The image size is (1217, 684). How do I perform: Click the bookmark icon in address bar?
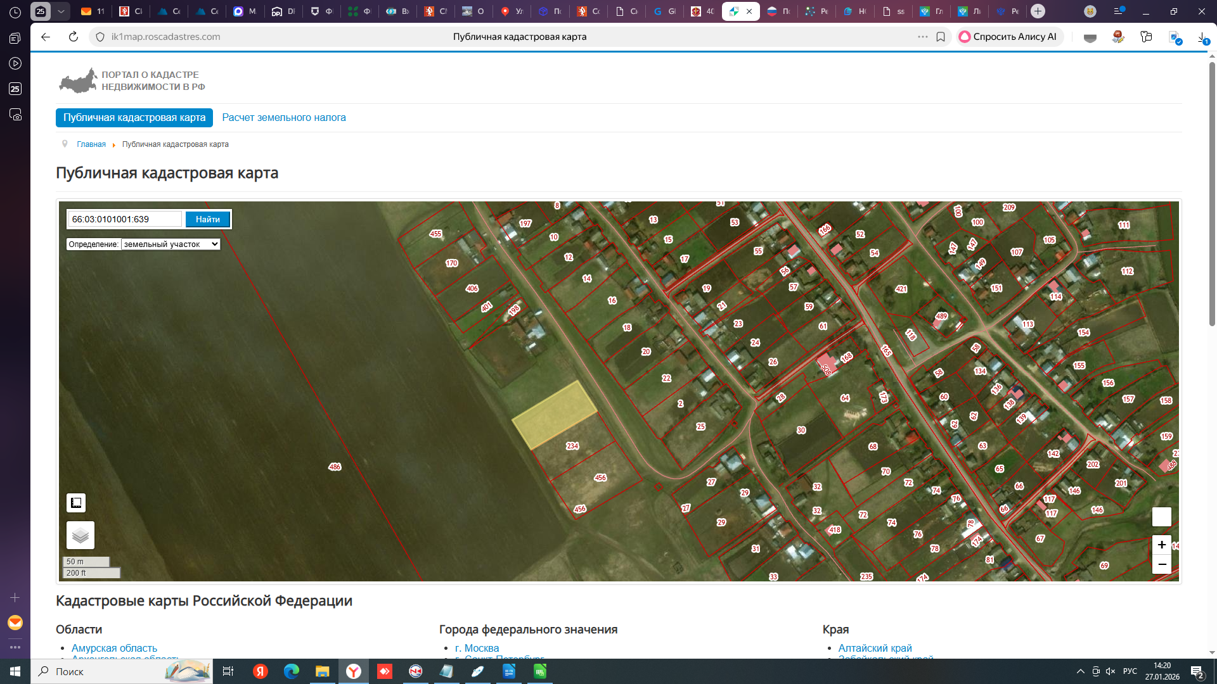coord(941,37)
